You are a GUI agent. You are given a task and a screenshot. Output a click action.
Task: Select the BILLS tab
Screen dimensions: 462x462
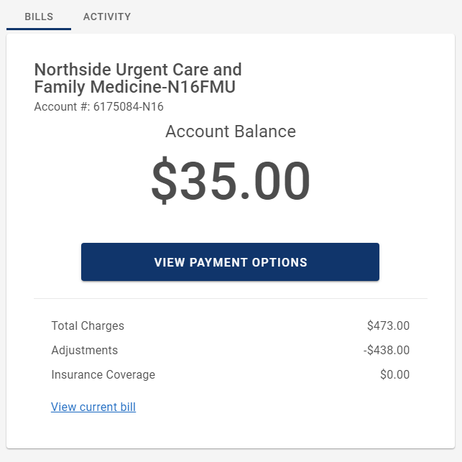point(39,17)
